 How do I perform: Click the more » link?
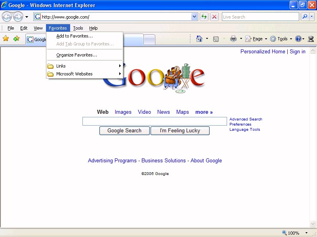coord(204,112)
